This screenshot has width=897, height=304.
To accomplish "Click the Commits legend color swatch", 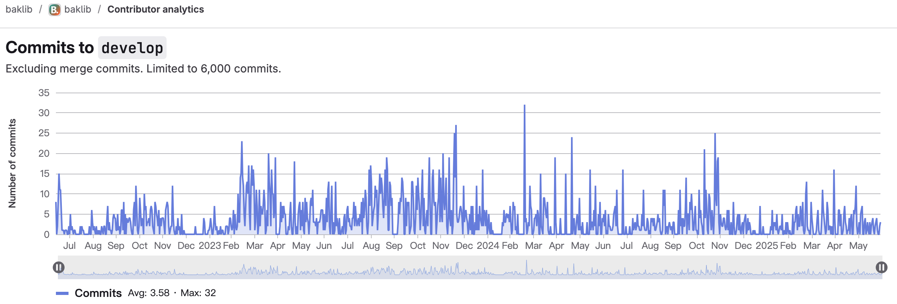I will 62,293.
